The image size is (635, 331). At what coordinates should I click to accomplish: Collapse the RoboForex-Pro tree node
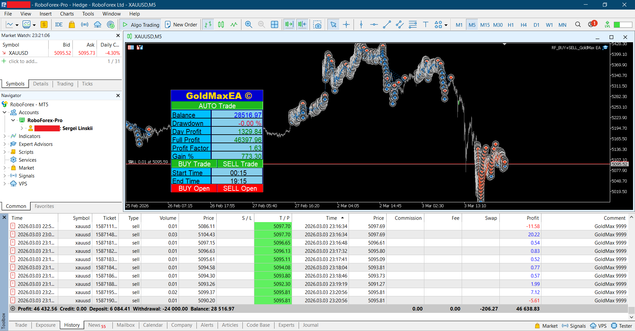13,120
